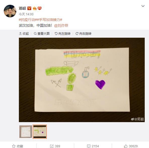Toggle 收藏 favorite star on post

[x=18, y=146]
